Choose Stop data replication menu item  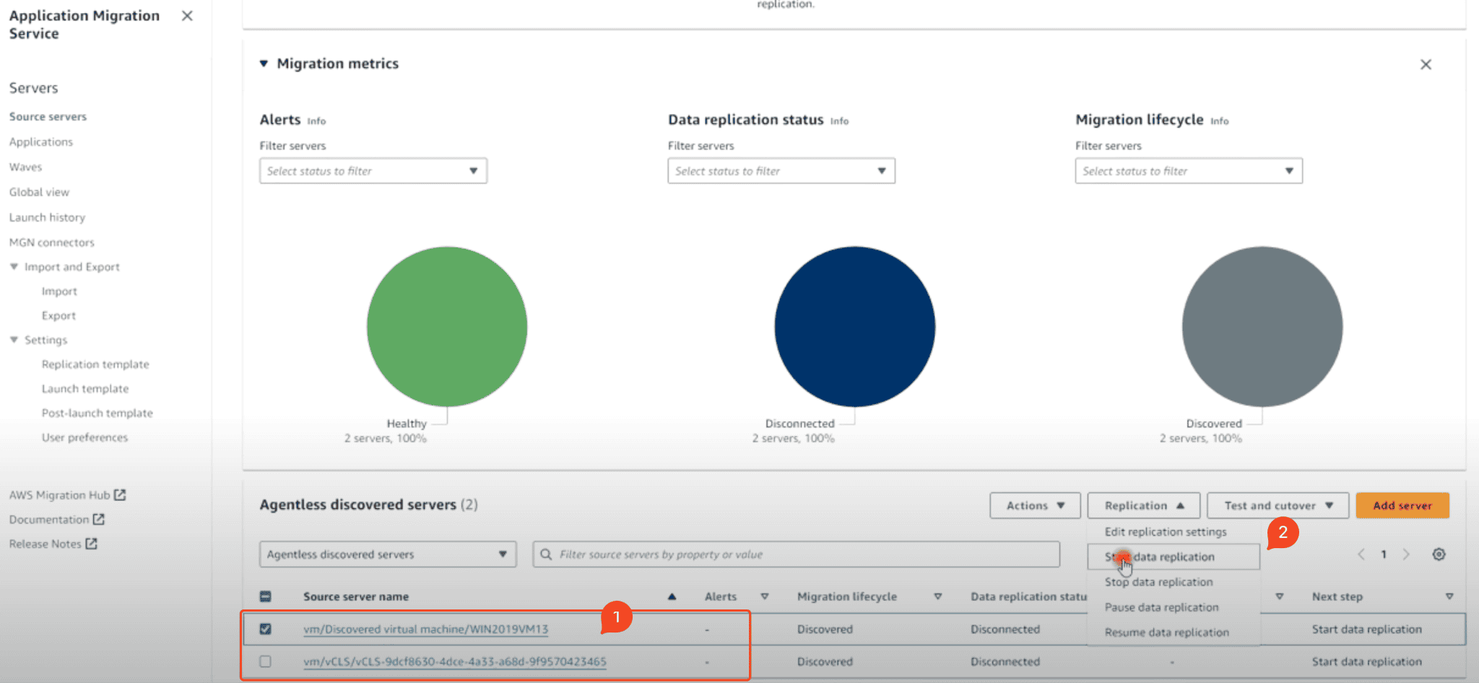(x=1174, y=582)
